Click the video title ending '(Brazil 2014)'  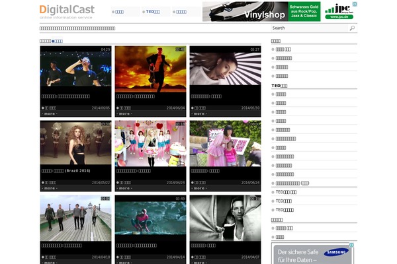[x=66, y=171]
